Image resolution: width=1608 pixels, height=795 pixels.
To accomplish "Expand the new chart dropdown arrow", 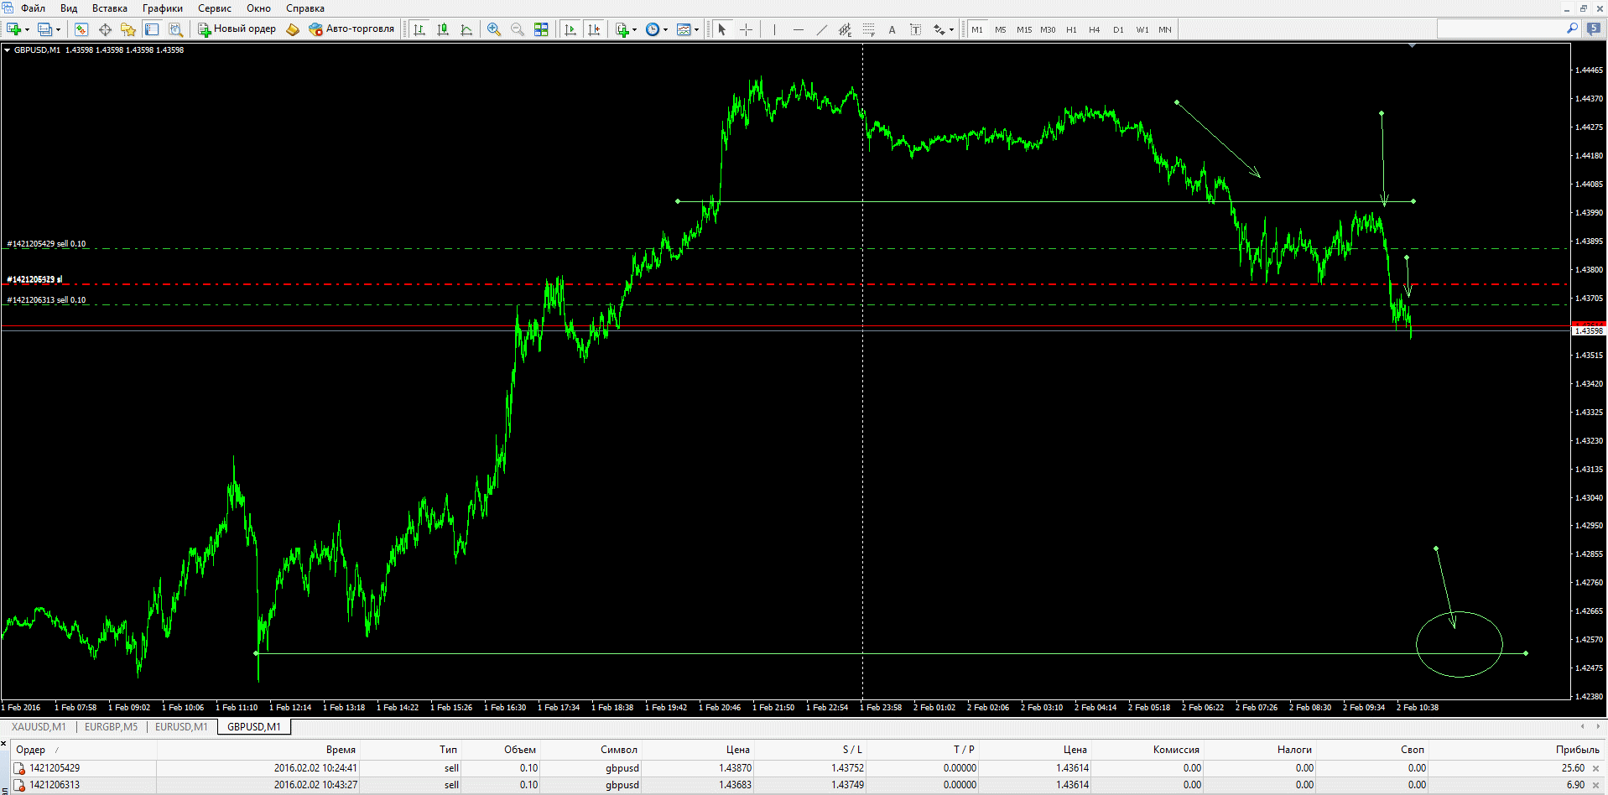I will [27, 29].
